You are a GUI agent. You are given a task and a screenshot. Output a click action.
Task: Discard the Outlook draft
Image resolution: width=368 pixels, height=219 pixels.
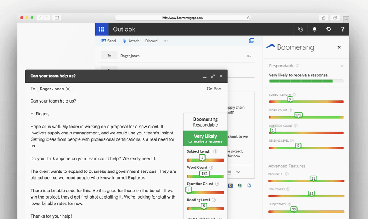pyautogui.click(x=151, y=41)
